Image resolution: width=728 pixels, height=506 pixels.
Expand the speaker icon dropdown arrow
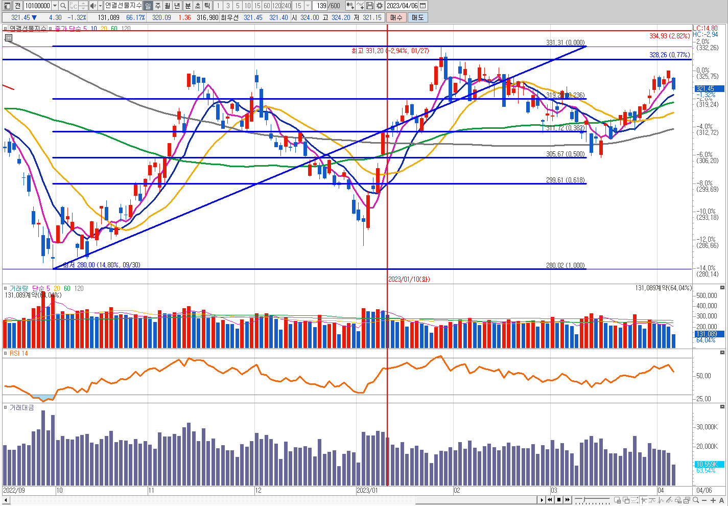99,6
